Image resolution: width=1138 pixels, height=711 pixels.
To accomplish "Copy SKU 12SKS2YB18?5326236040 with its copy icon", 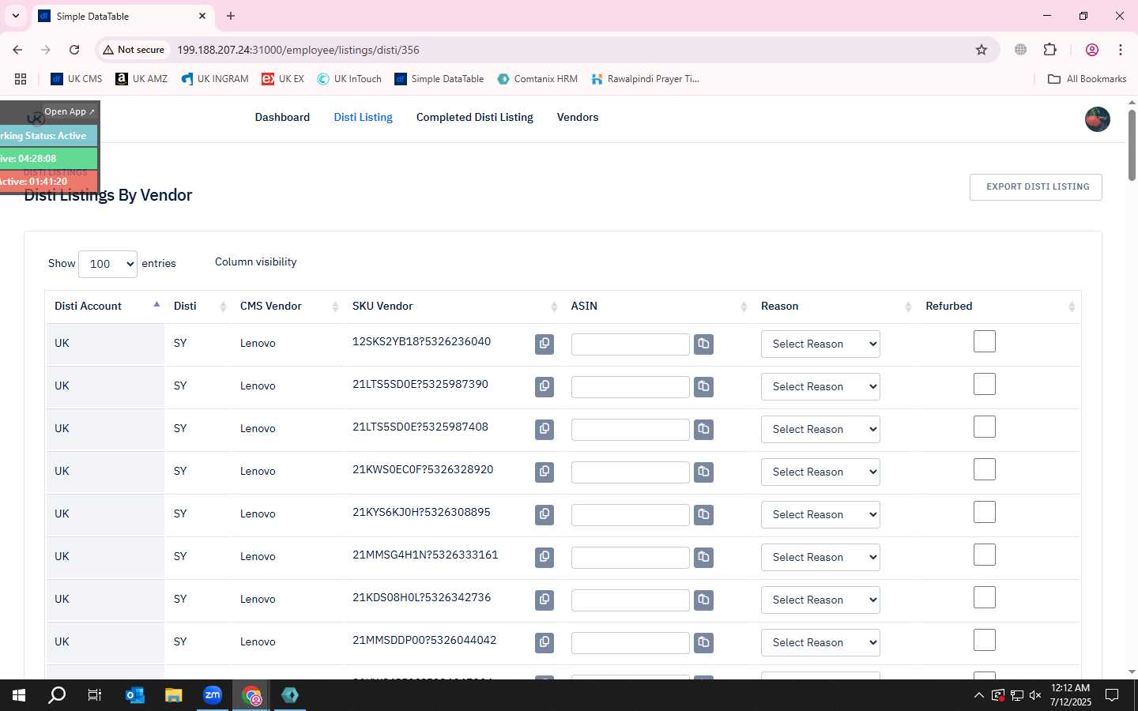I will (545, 344).
